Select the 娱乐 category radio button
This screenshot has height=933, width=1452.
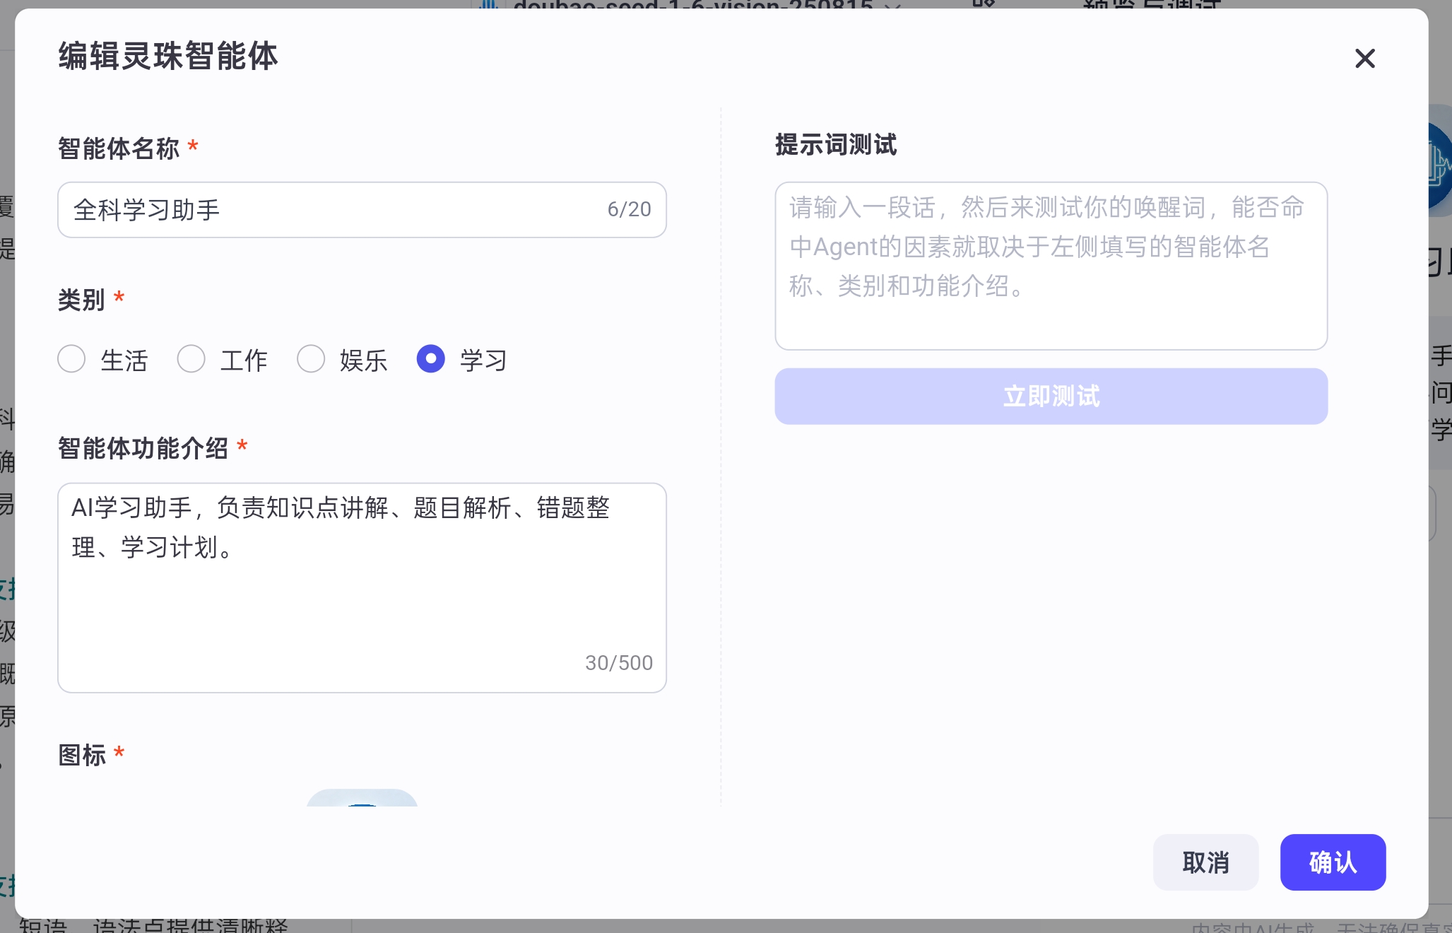click(x=311, y=359)
